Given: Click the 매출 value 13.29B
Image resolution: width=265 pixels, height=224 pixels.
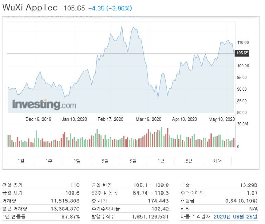Looking at the screenshot, I should 249,185.
